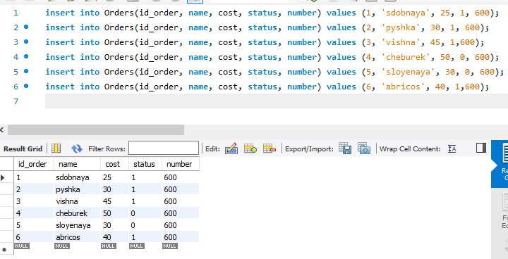Screen dimensions: 508x259
Task: Click the statement marker dot on line 4
Action: pyautogui.click(x=26, y=56)
